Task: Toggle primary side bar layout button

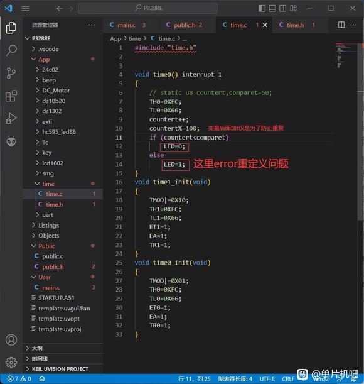Action: pos(262,8)
